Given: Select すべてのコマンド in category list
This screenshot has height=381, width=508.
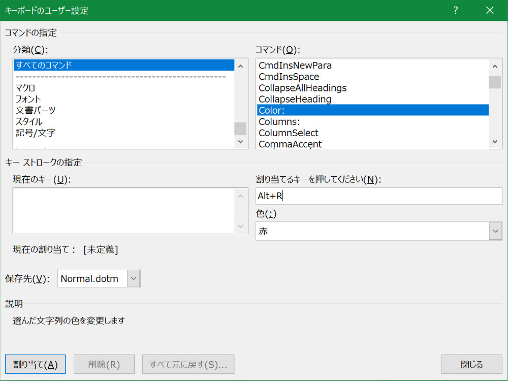Looking at the screenshot, I should (x=124, y=65).
